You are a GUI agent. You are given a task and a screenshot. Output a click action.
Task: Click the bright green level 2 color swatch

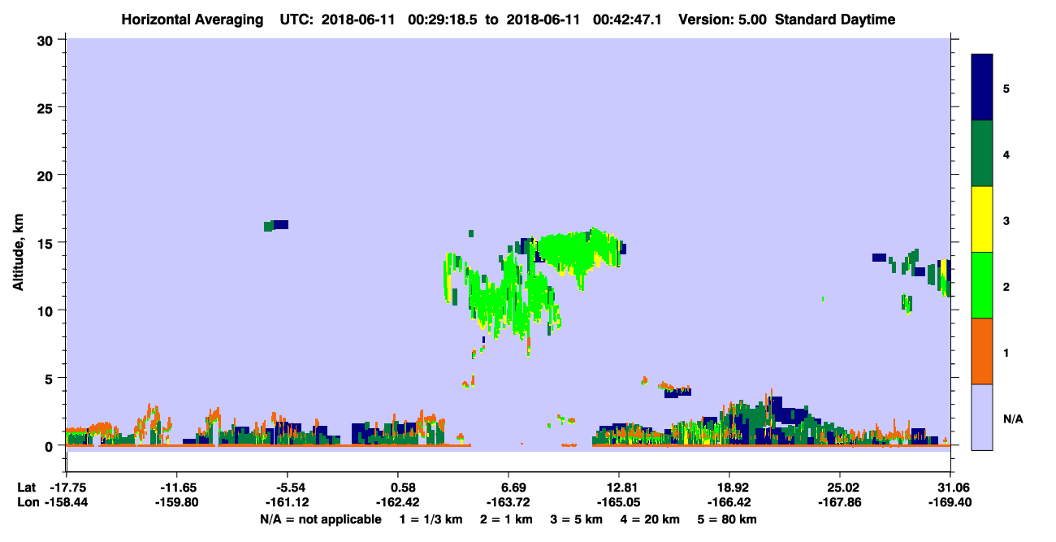click(982, 285)
